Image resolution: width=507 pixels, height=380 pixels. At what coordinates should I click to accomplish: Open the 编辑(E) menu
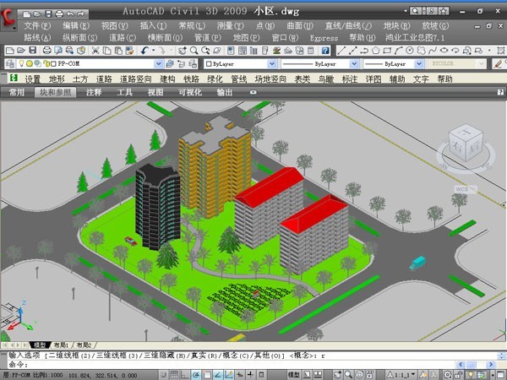point(76,26)
